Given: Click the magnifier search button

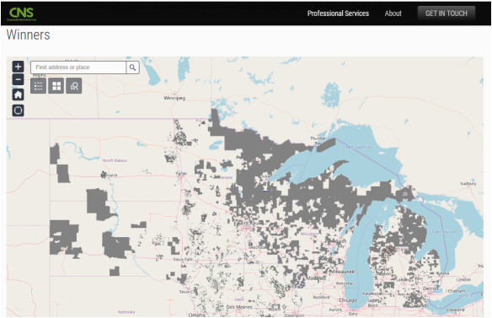Looking at the screenshot, I should 133,67.
